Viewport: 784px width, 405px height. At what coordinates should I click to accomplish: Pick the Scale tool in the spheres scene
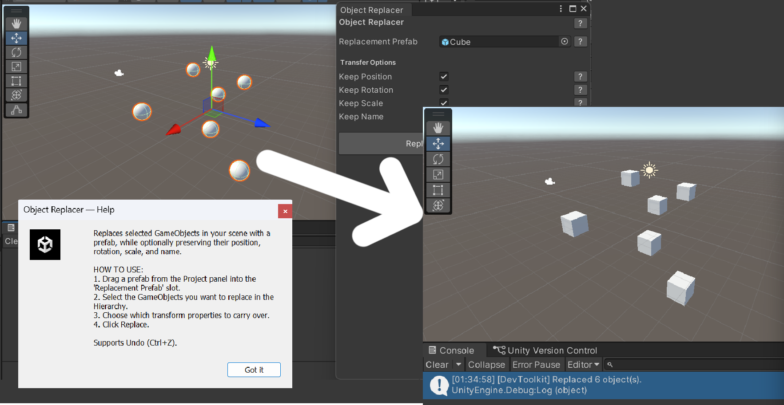(16, 67)
